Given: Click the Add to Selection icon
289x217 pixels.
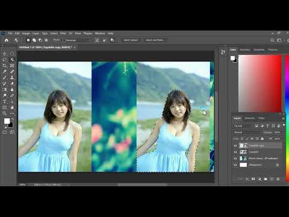Looking at the screenshot, I should [34, 40].
